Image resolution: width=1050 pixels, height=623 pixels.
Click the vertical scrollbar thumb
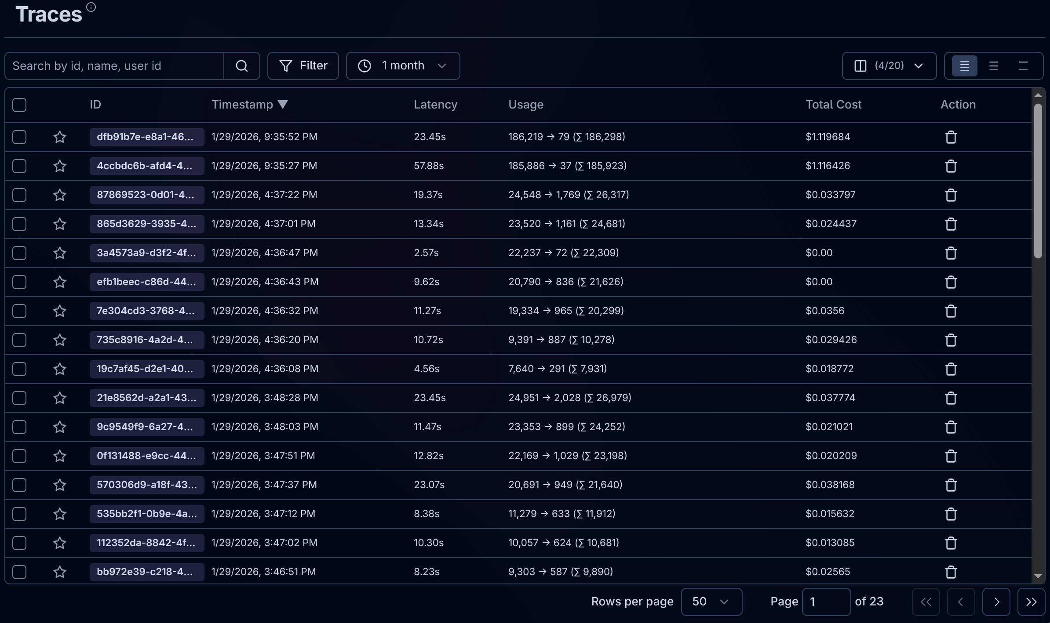pos(1038,180)
